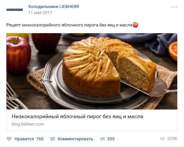Click the Нравится label
The image size is (184, 147).
coord(24,139)
